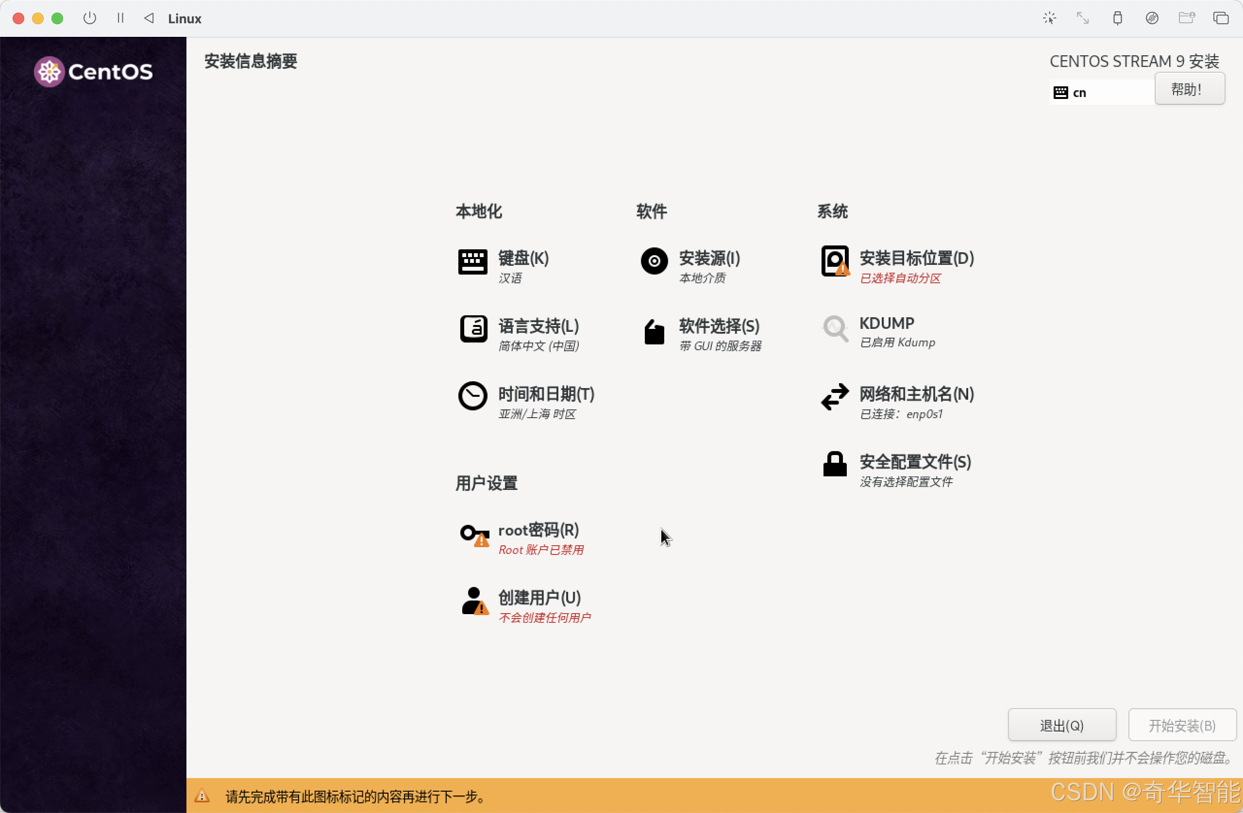Click the 开始安装(B) begin installation button
This screenshot has width=1243, height=813.
[1181, 725]
